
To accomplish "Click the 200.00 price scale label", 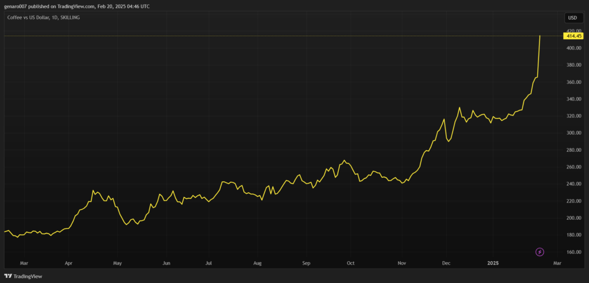I will tap(572, 218).
